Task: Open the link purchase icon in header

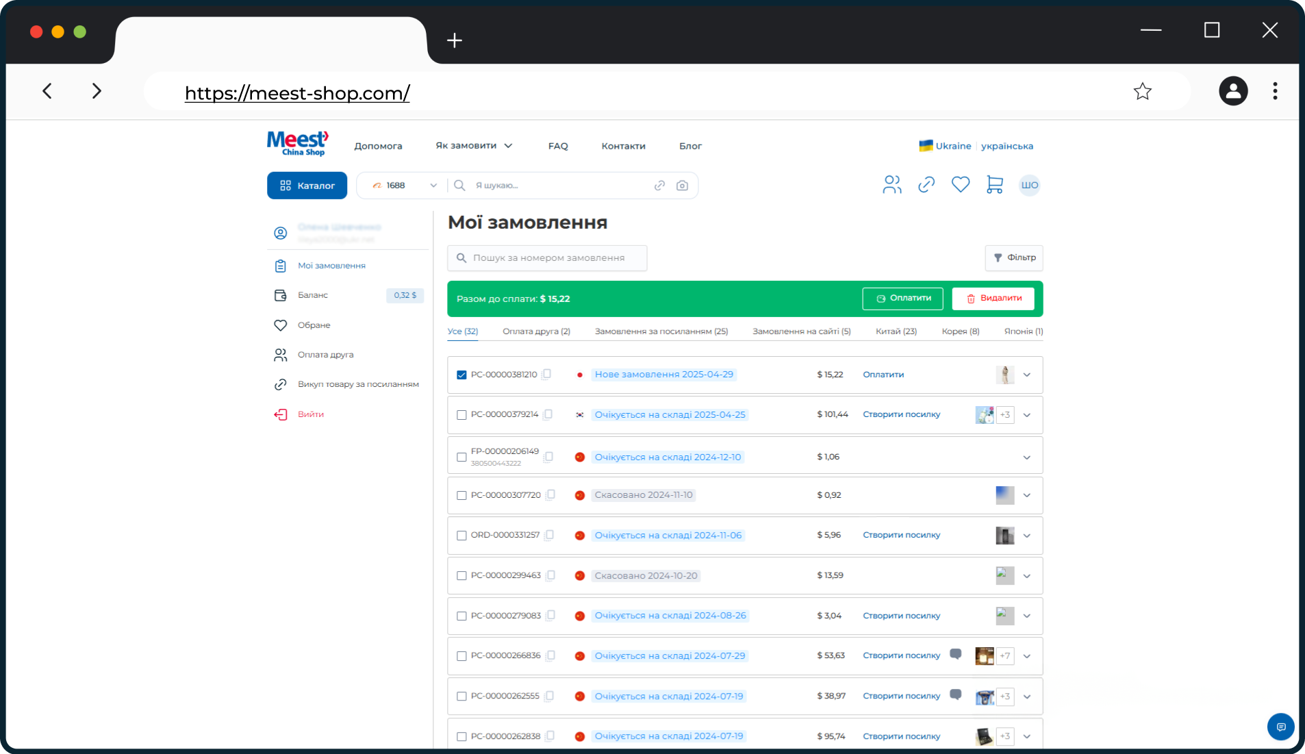Action: pos(926,185)
